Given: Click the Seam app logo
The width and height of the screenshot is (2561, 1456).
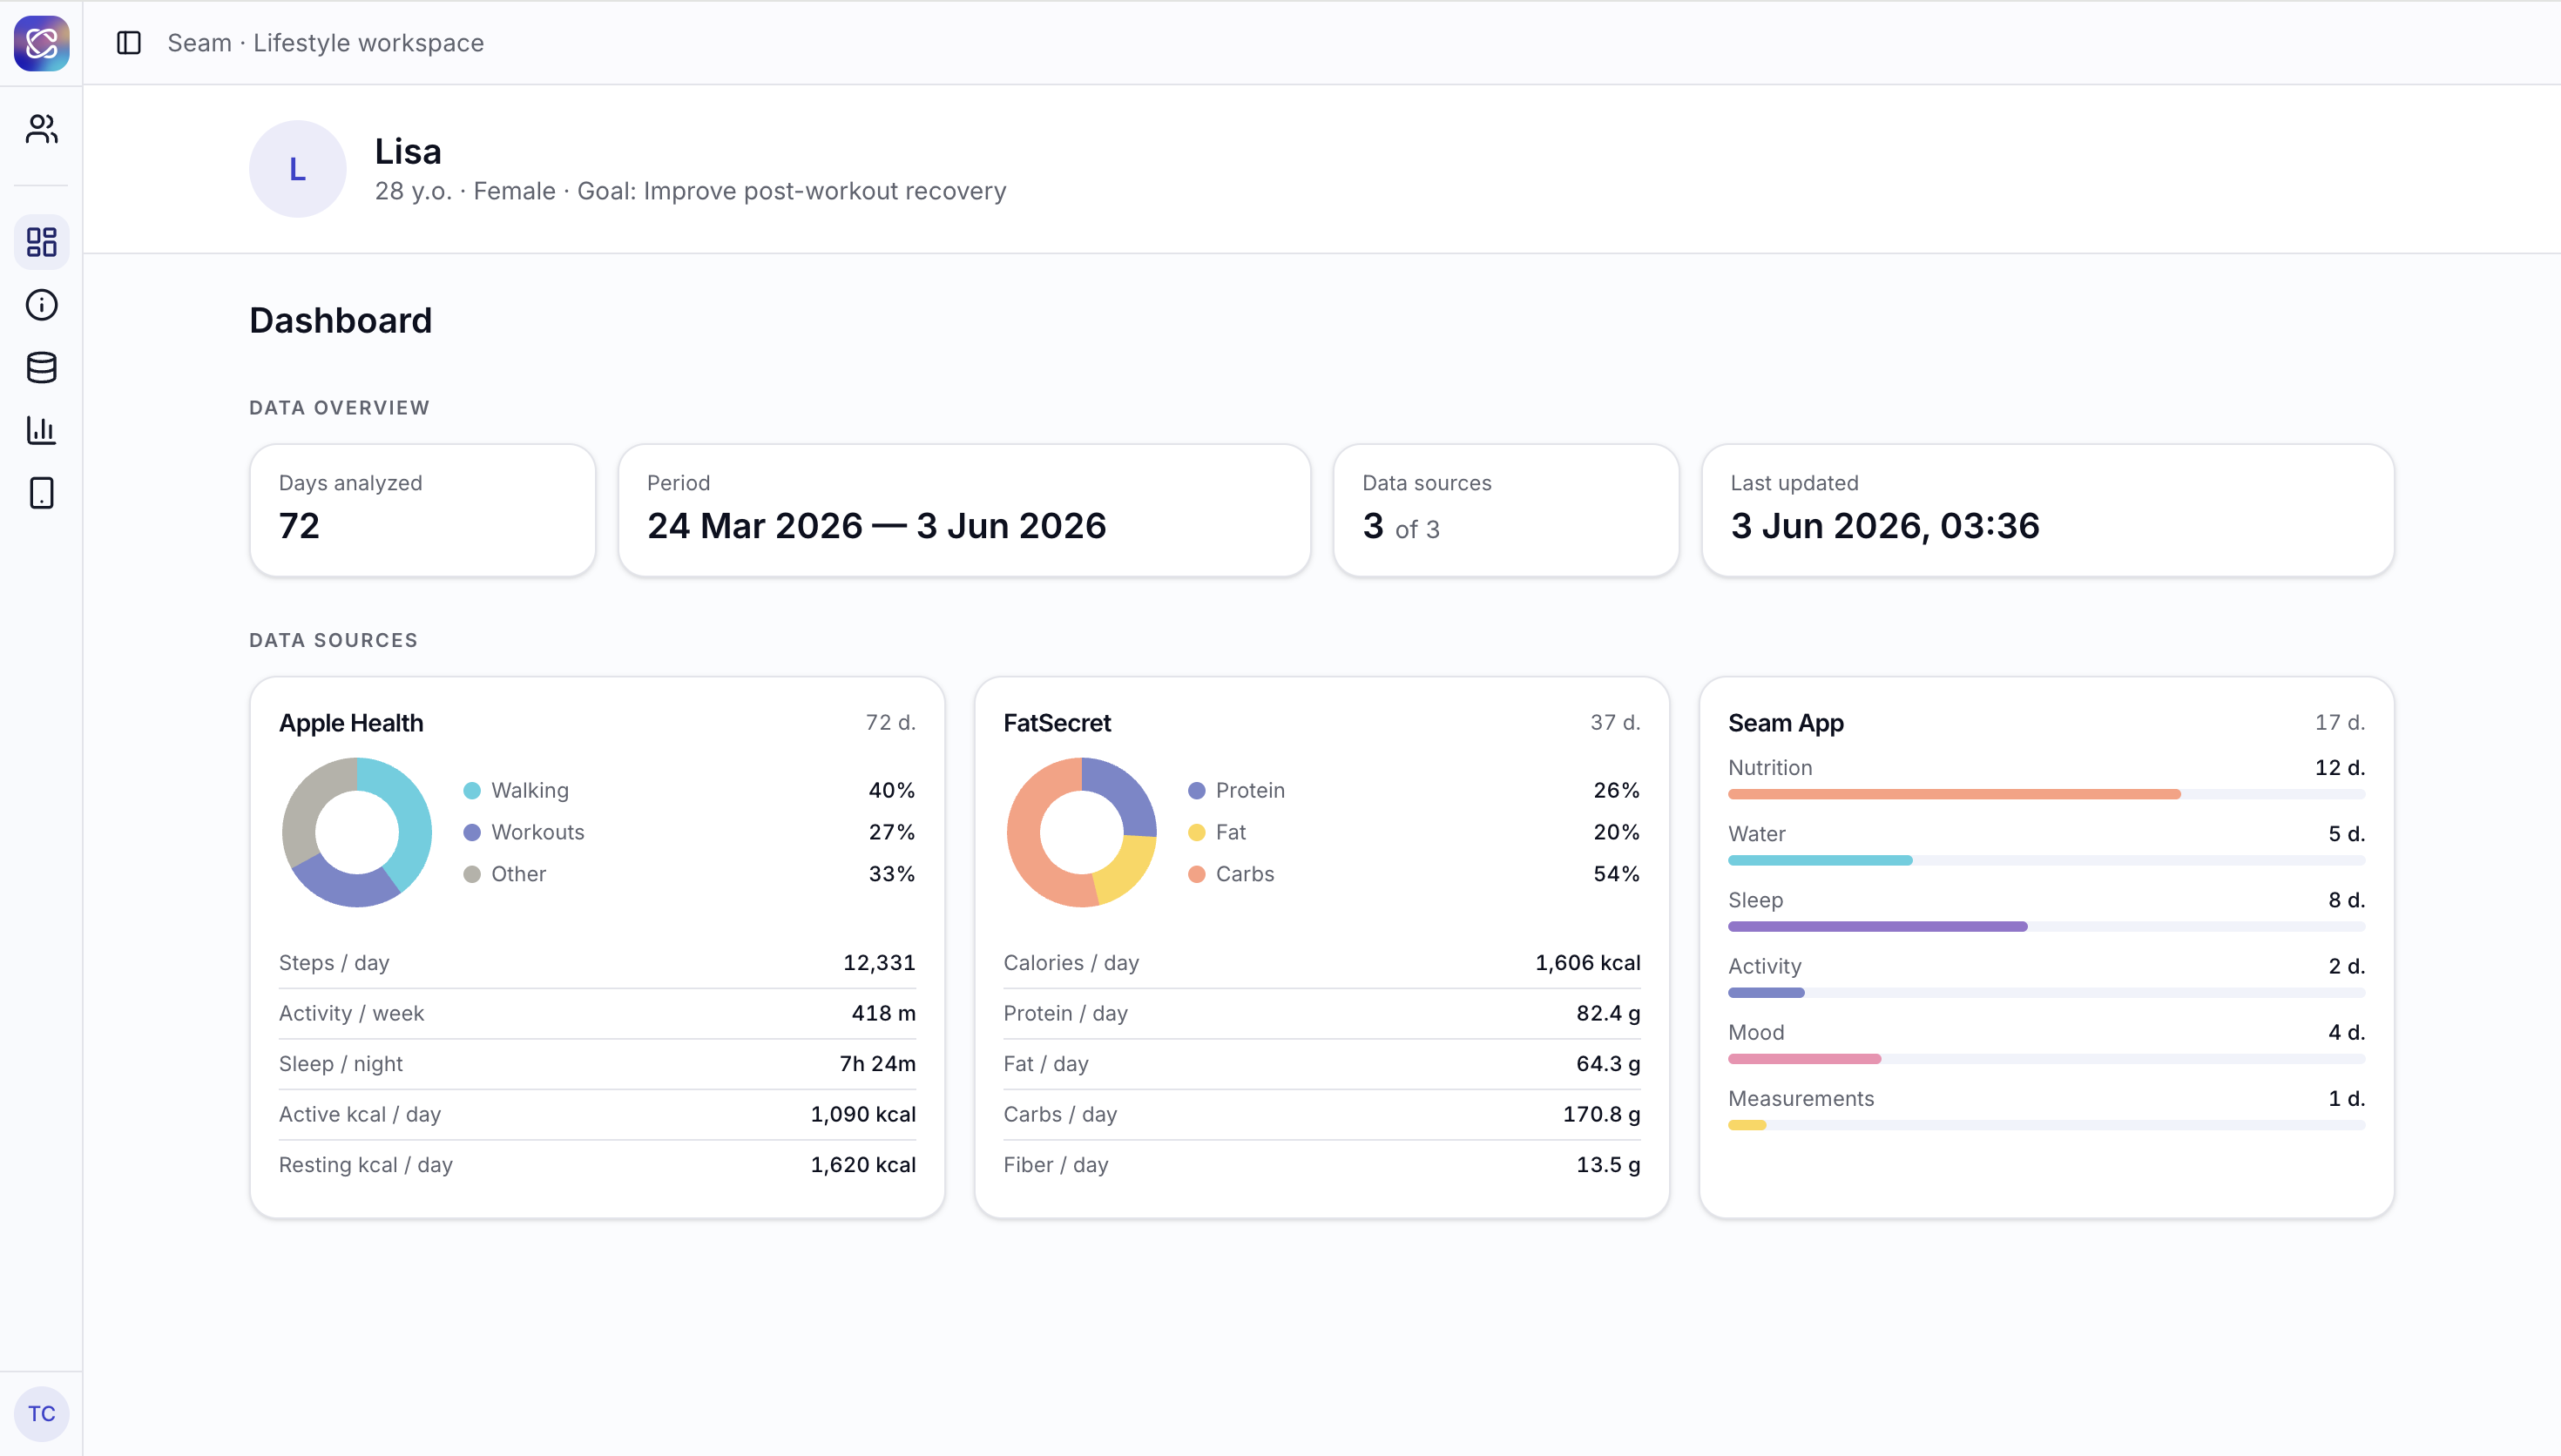Looking at the screenshot, I should coord(41,43).
